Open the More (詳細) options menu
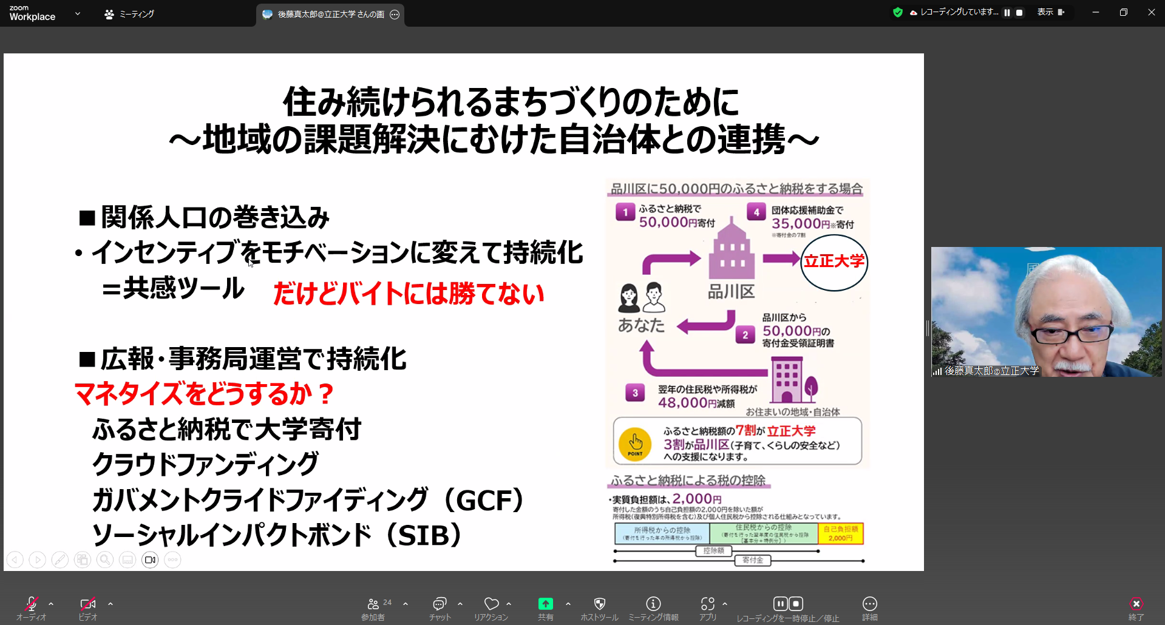The height and width of the screenshot is (625, 1165). pyautogui.click(x=869, y=607)
